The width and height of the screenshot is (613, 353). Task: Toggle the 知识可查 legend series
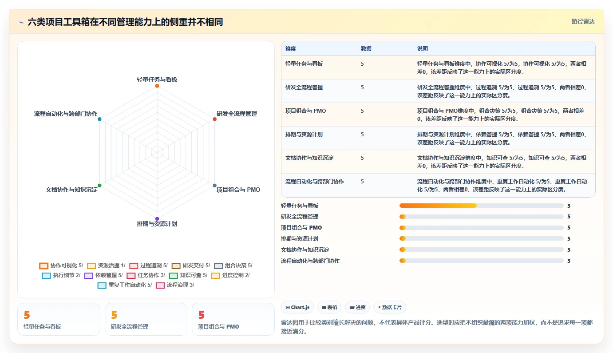point(188,275)
